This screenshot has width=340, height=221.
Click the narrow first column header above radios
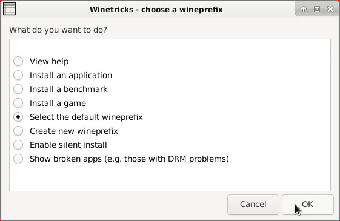(x=18, y=47)
